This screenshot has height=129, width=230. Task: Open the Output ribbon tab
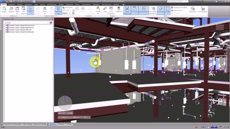point(42,4)
